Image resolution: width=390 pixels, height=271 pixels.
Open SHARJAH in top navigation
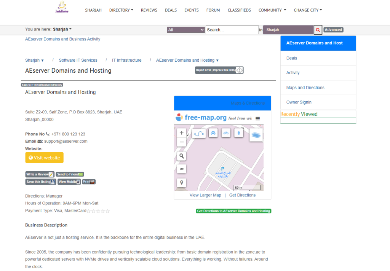point(93,10)
